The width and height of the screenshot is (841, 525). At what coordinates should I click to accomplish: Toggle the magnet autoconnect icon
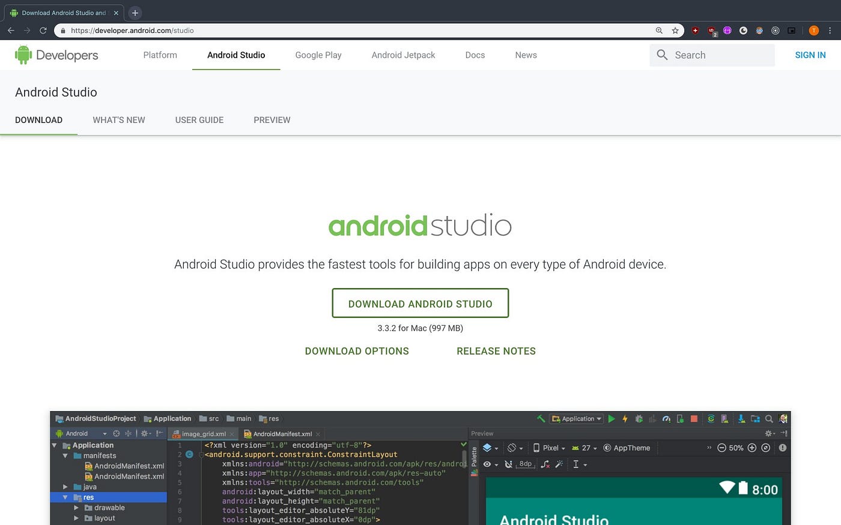(x=508, y=464)
